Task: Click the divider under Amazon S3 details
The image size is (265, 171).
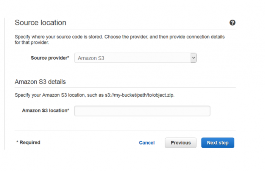Action: [x=125, y=87]
